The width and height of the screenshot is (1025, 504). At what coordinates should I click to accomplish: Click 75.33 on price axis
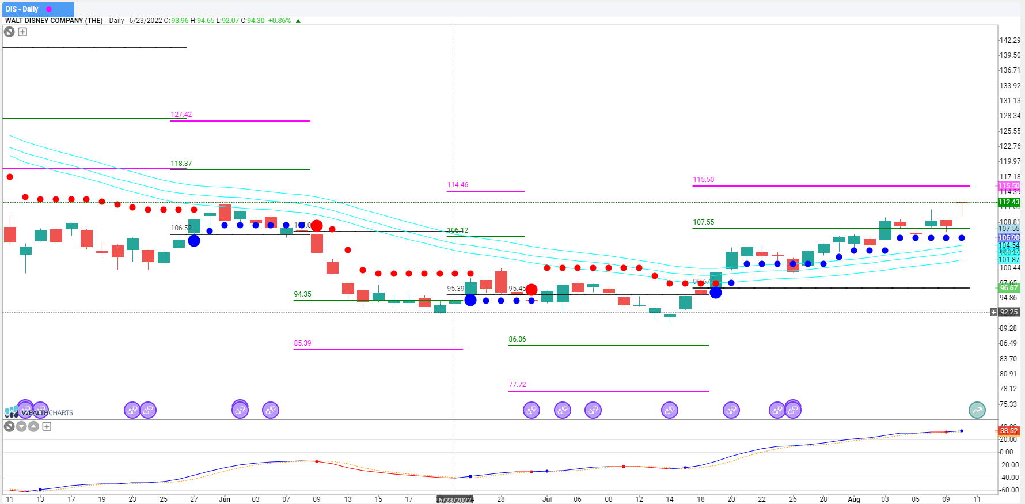1008,404
